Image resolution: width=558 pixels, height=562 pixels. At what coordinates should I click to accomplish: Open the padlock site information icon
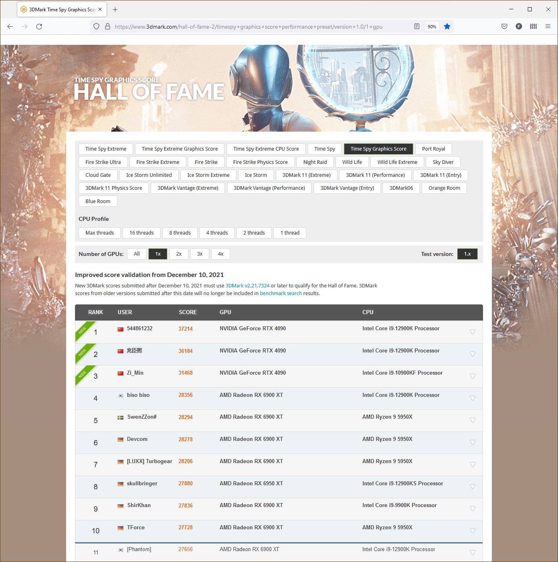coord(108,27)
